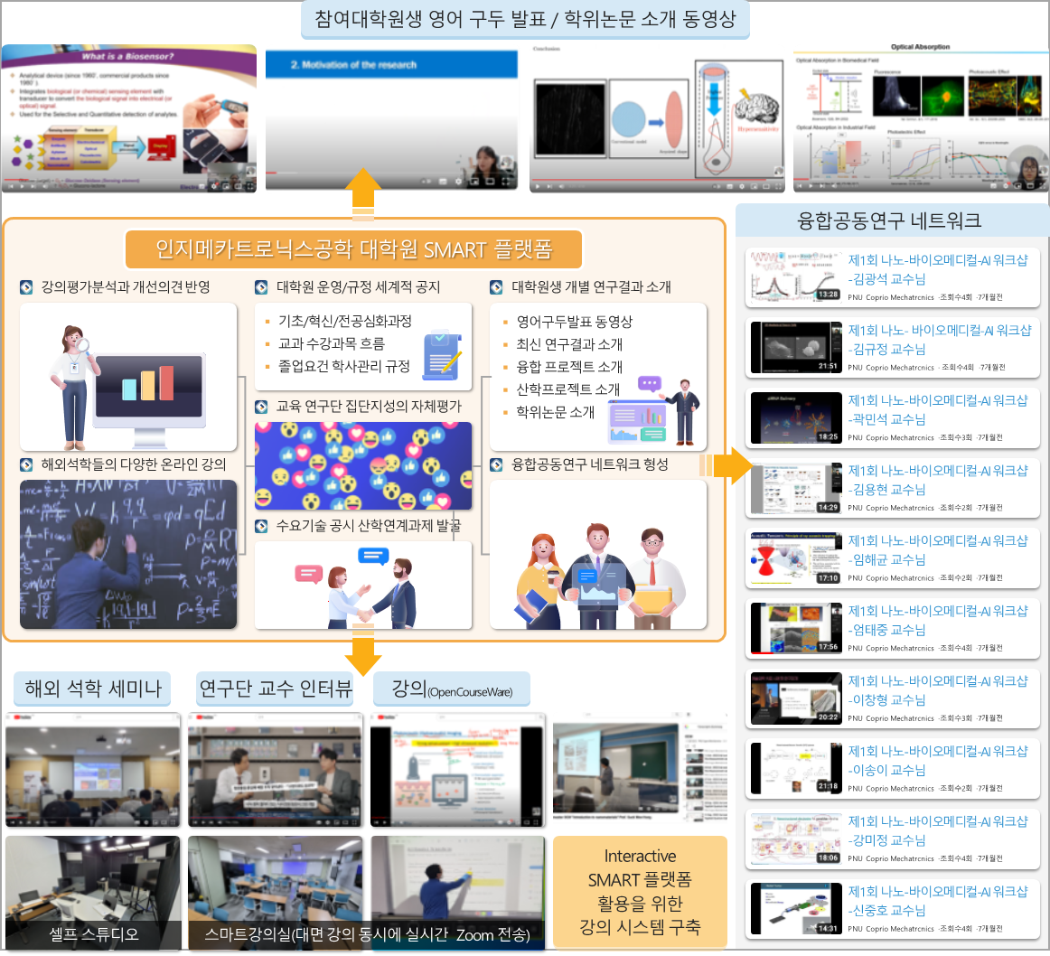Play the Optical Absorption presentation video

click(x=811, y=186)
